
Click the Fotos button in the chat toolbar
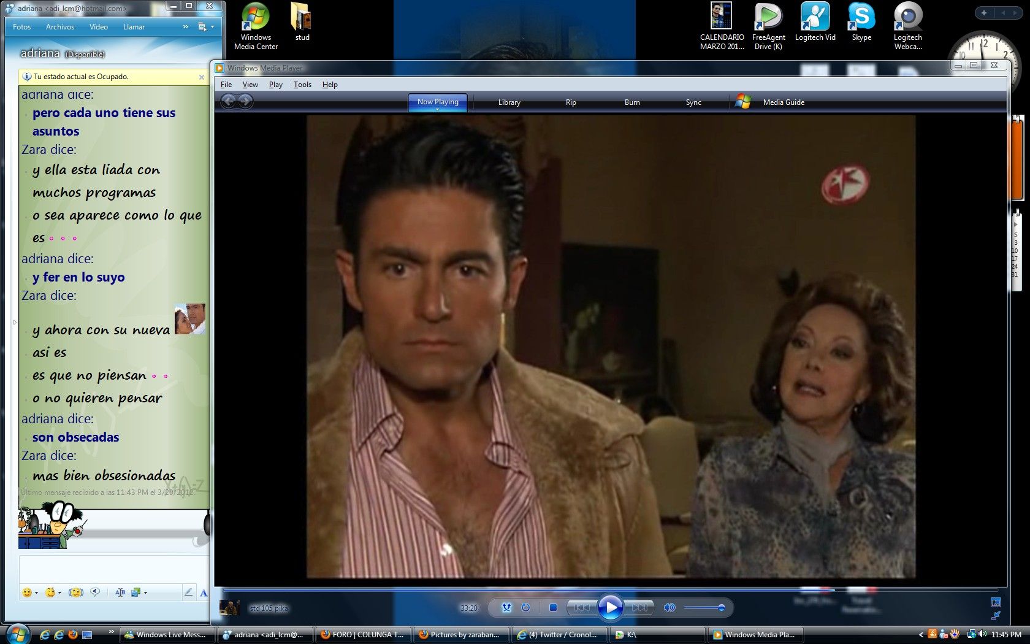tap(21, 27)
